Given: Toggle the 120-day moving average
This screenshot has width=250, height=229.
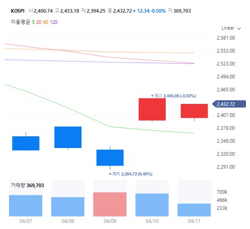Looking at the screenshot, I should coord(54,22).
